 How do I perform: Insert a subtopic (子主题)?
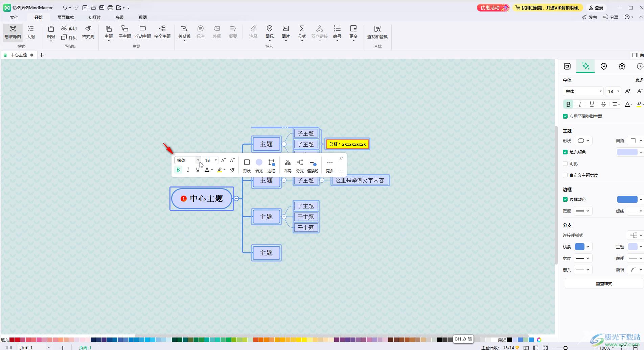125,32
